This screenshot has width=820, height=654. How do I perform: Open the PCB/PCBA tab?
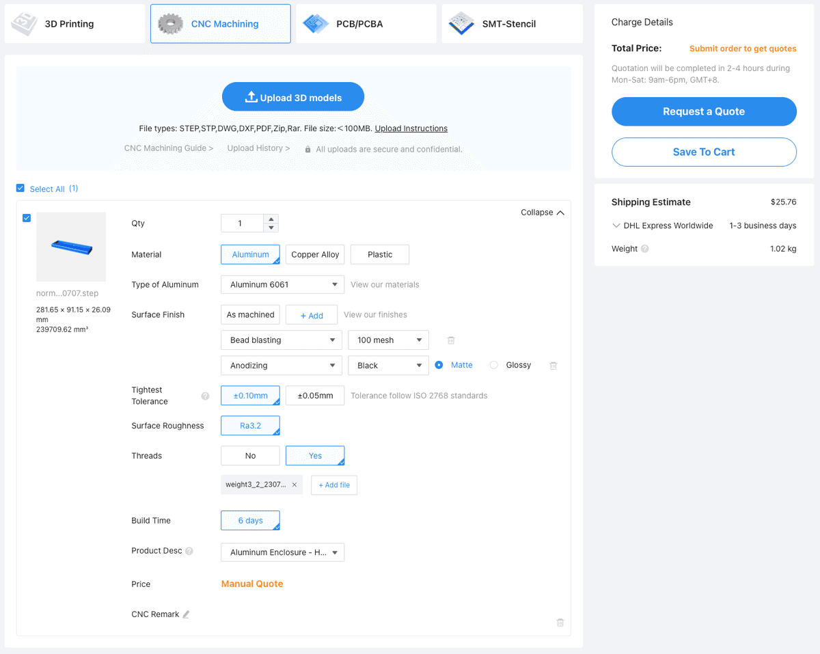[366, 24]
